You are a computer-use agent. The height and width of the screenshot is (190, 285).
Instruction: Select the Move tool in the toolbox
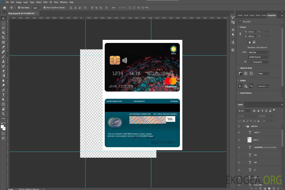point(3,18)
